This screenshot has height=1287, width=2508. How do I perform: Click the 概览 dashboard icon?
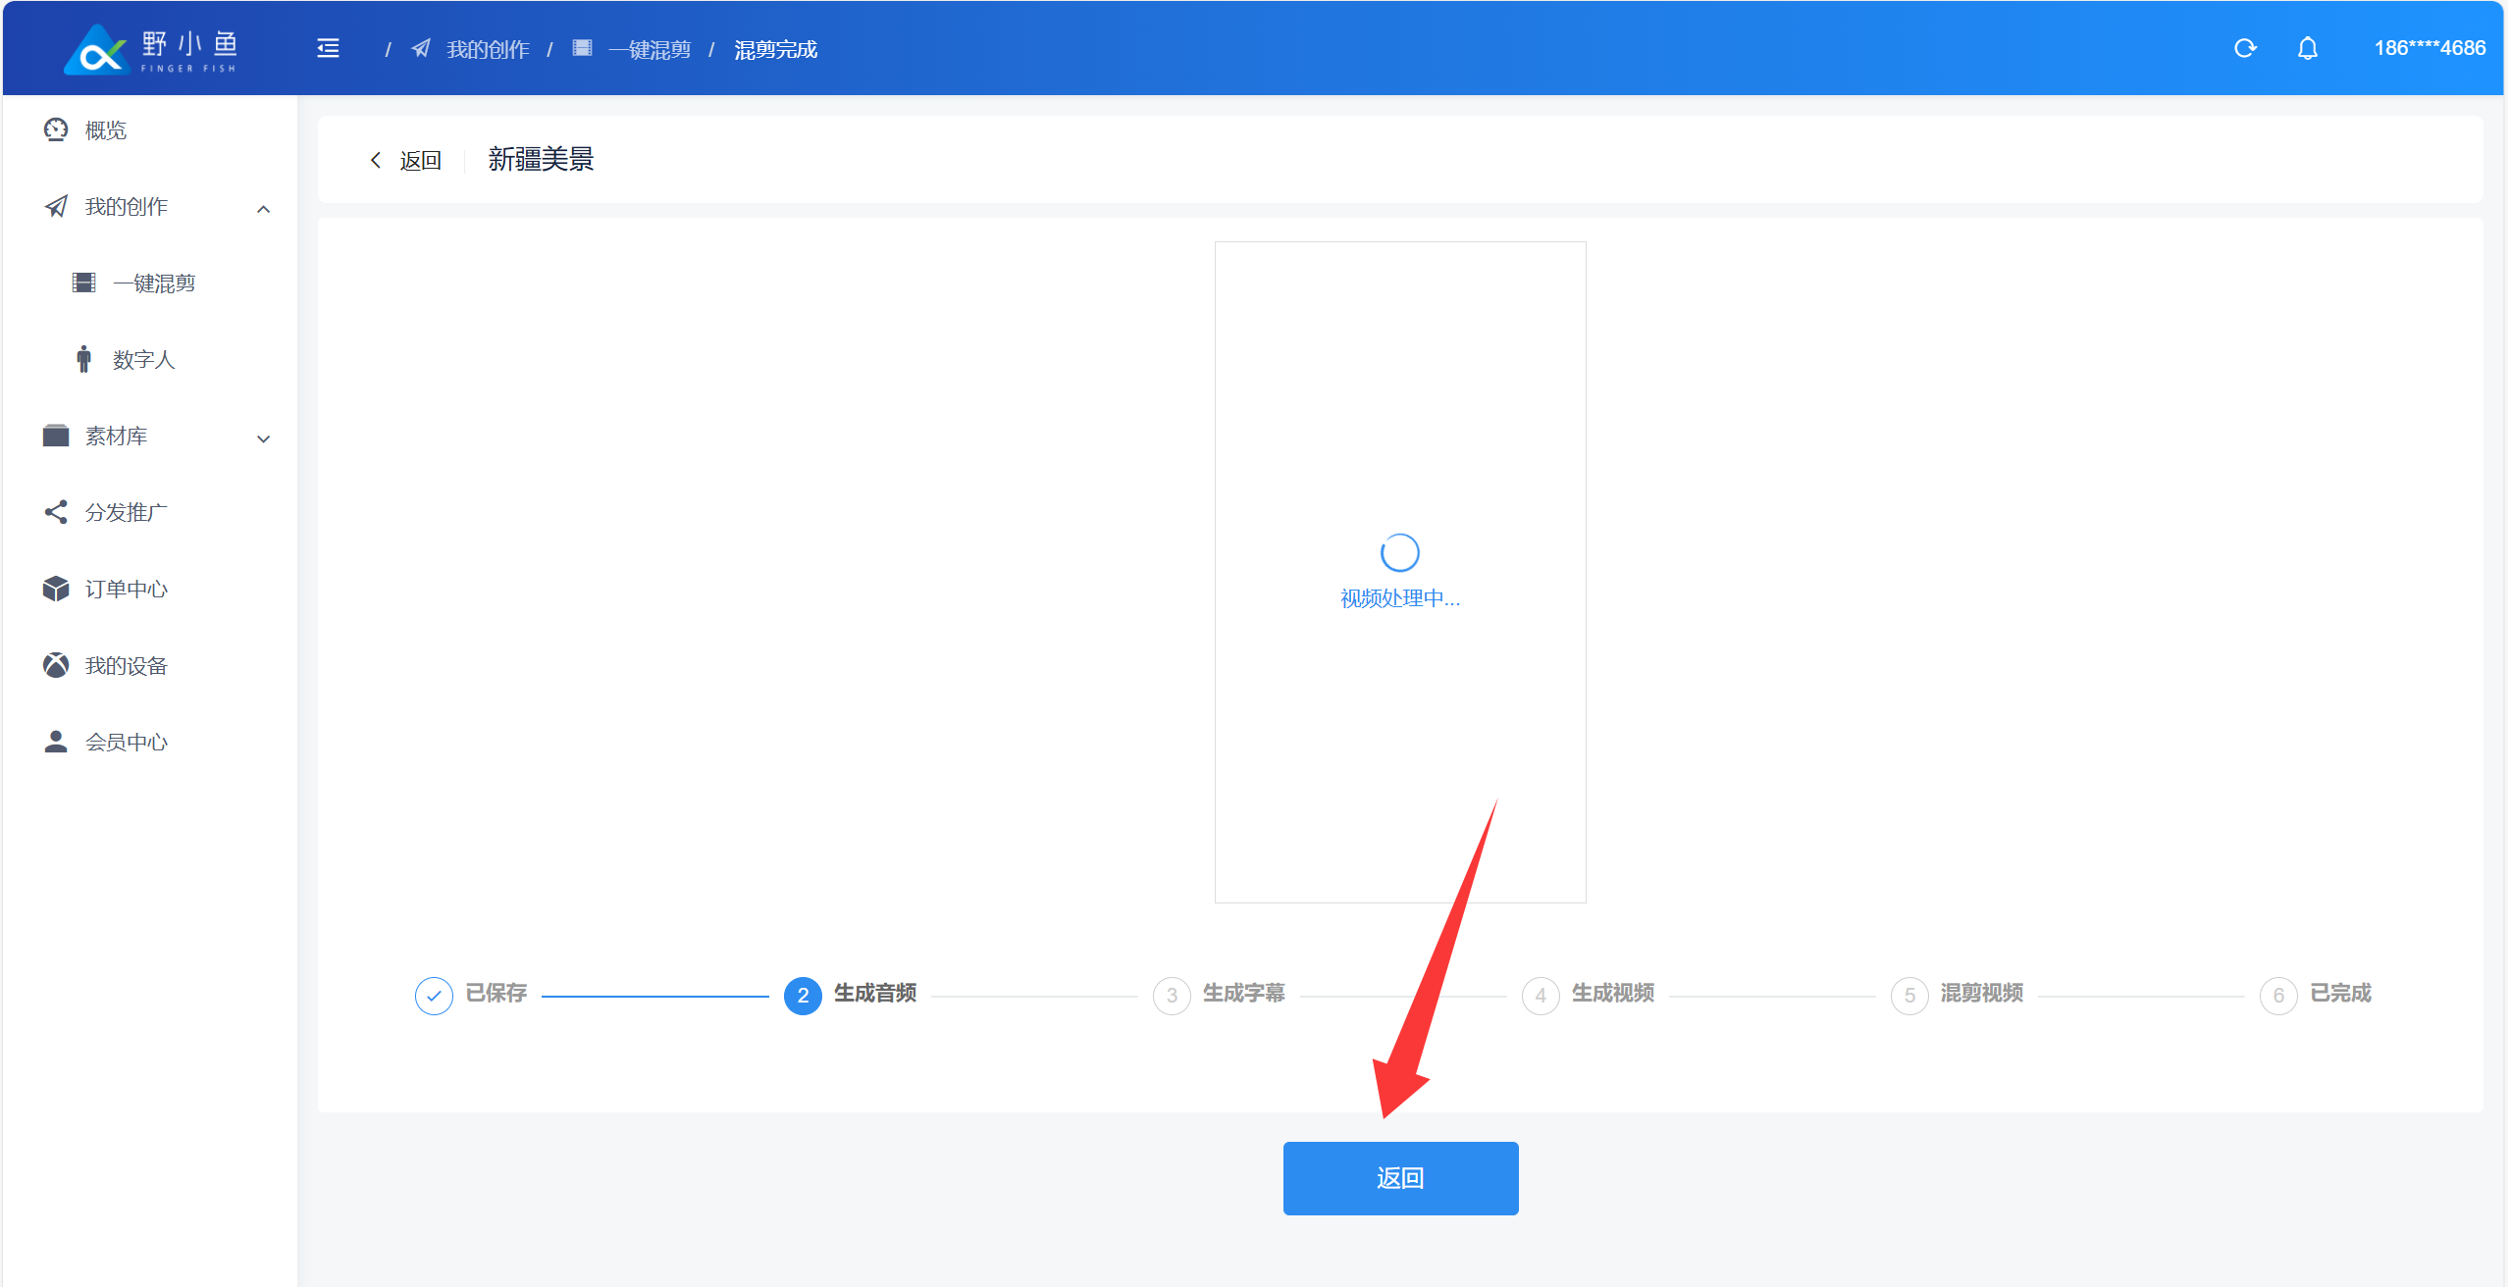(x=56, y=129)
